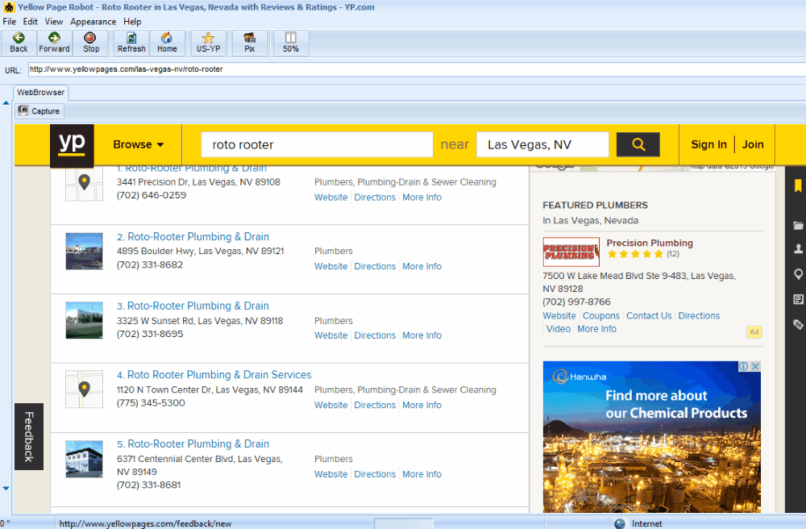Click the roto rooter search field
This screenshot has width=806, height=529.
317,144
